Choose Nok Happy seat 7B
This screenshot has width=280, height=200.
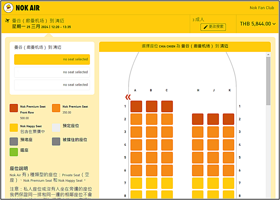click(151, 183)
